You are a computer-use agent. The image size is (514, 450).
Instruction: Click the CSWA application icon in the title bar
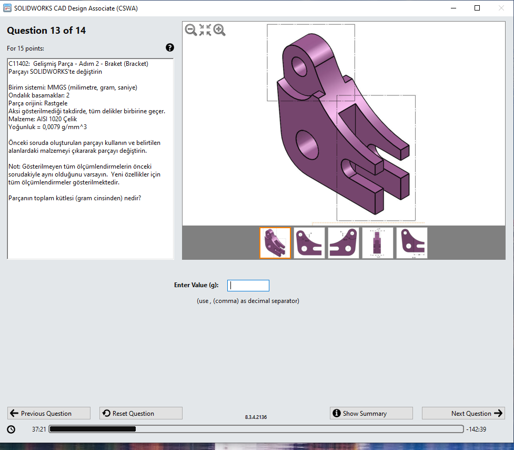coord(8,8)
